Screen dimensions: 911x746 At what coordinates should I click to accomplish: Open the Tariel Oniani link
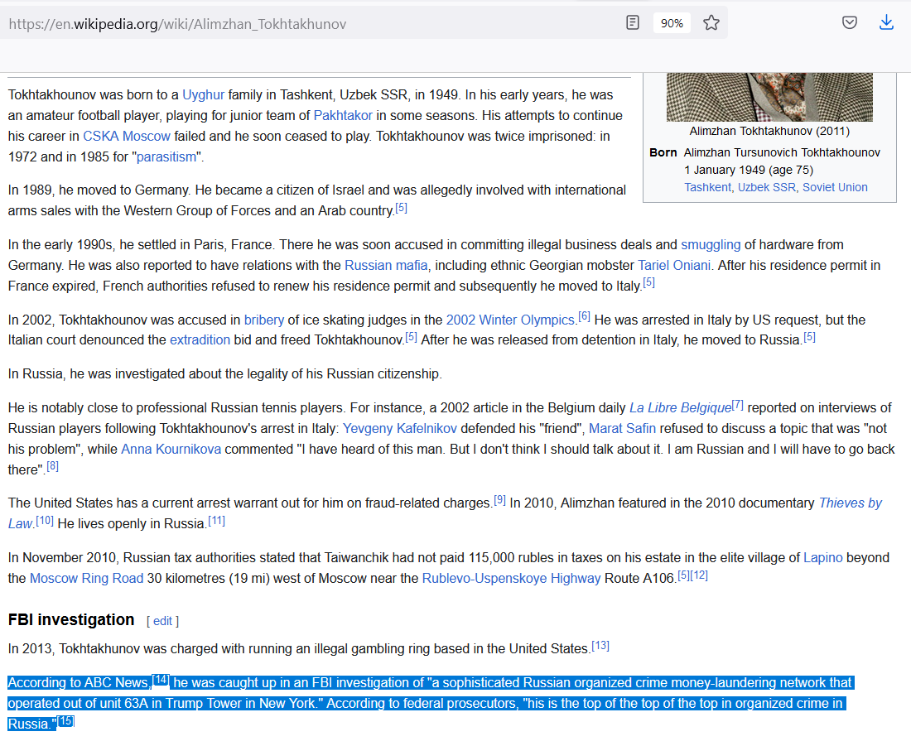(x=674, y=266)
